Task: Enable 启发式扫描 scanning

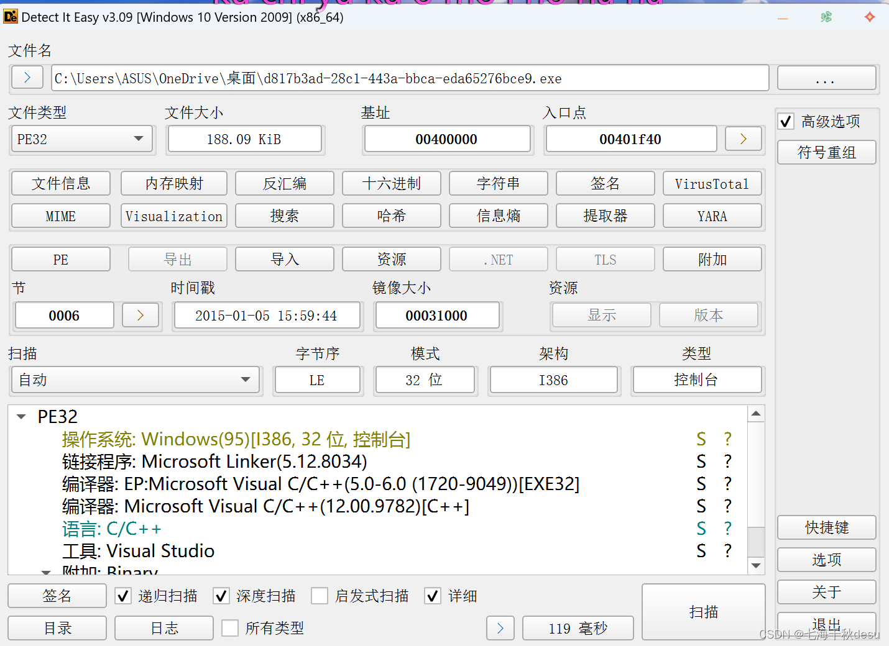Action: 320,596
